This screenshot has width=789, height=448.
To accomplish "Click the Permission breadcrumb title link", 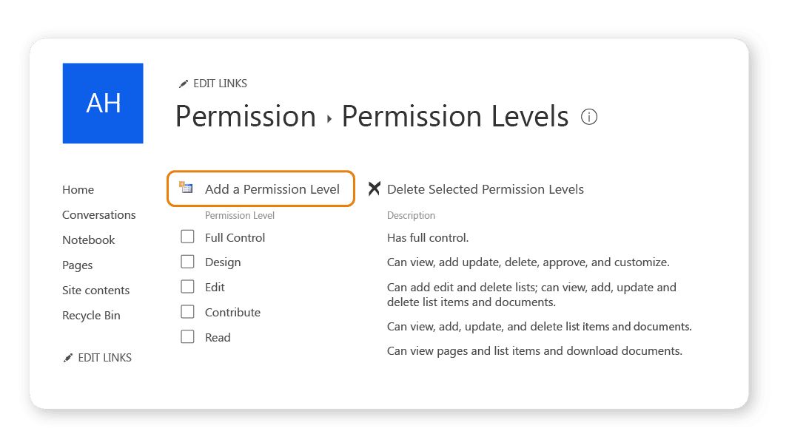I will pos(246,117).
